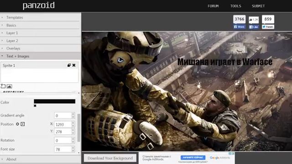
Task: Click the Font size field showing 78
Action: point(63,149)
